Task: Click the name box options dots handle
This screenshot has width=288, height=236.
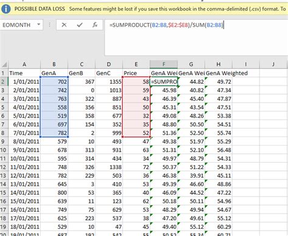Action: click(x=49, y=25)
